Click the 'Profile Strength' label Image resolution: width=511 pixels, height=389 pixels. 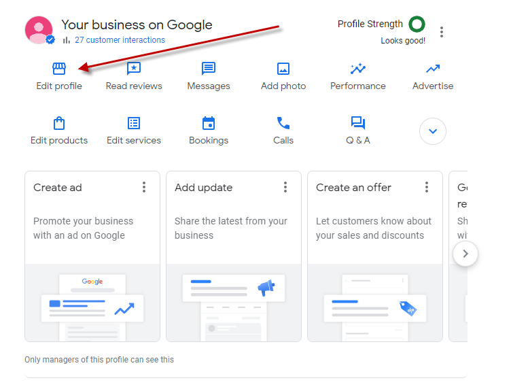point(370,24)
